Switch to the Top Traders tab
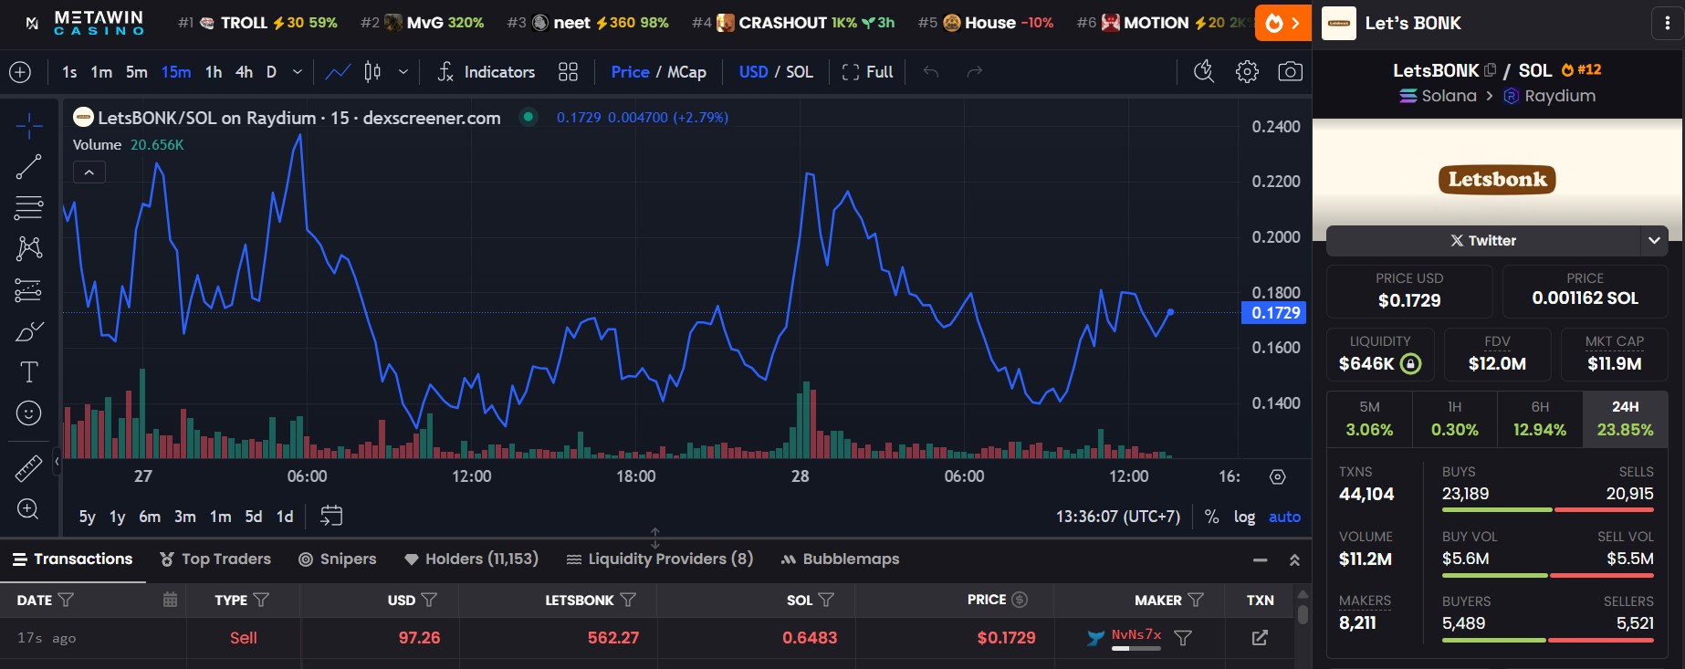Image resolution: width=1685 pixels, height=669 pixels. click(215, 559)
